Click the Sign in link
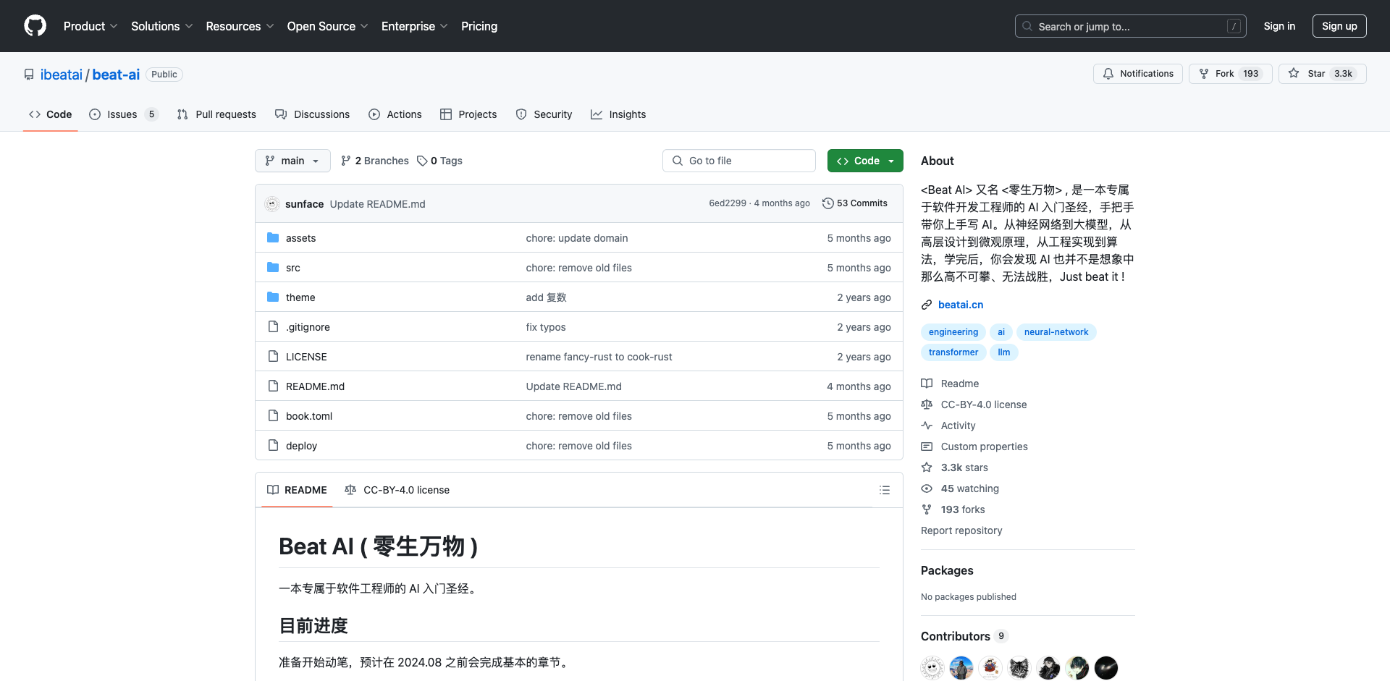Image resolution: width=1390 pixels, height=681 pixels. click(1279, 26)
